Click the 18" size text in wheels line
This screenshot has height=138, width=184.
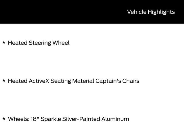[x=35, y=119]
